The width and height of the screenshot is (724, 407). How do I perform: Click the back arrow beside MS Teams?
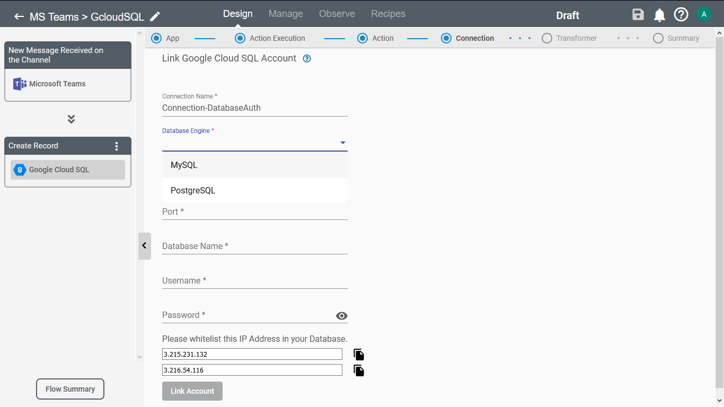[19, 16]
